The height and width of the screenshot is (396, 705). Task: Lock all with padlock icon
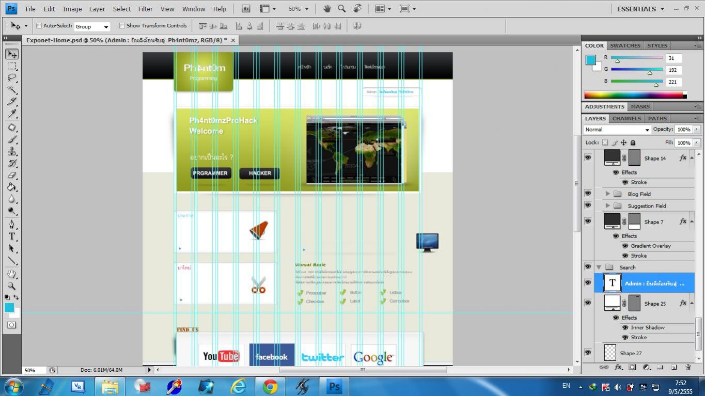click(633, 142)
